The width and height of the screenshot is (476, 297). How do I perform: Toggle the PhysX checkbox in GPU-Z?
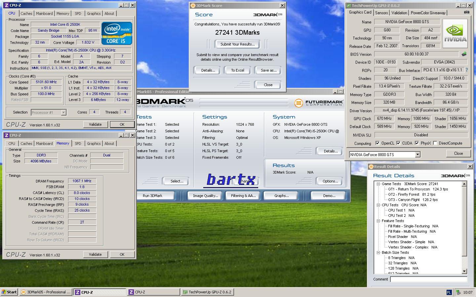tap(417, 143)
